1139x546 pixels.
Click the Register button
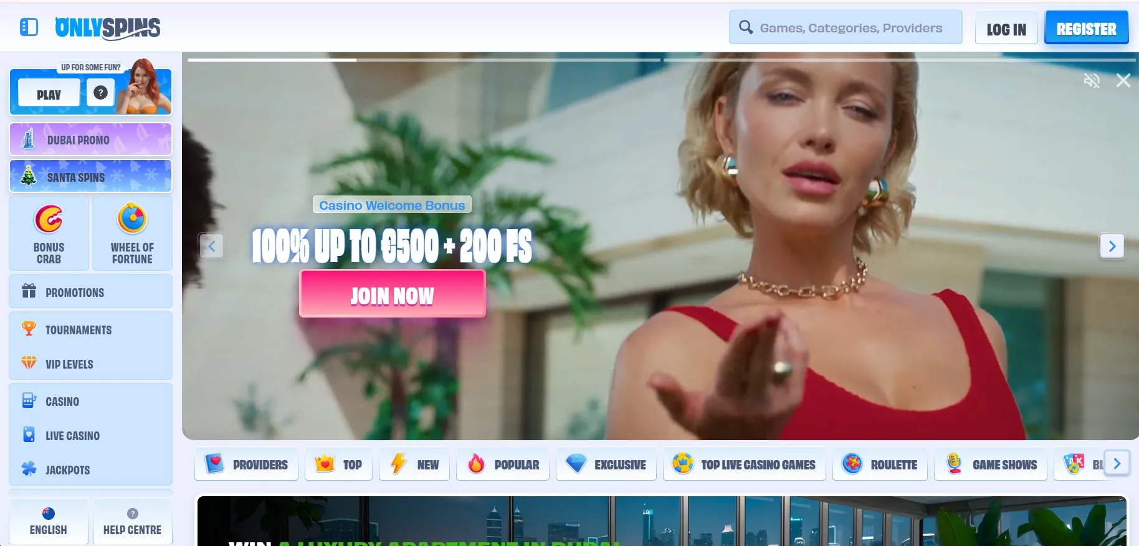[1086, 29]
